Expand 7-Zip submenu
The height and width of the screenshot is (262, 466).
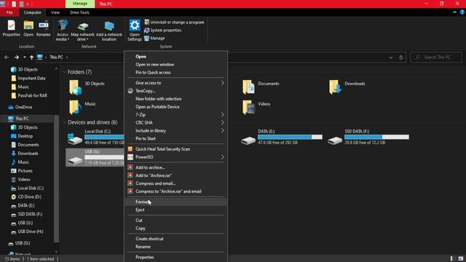(x=176, y=115)
